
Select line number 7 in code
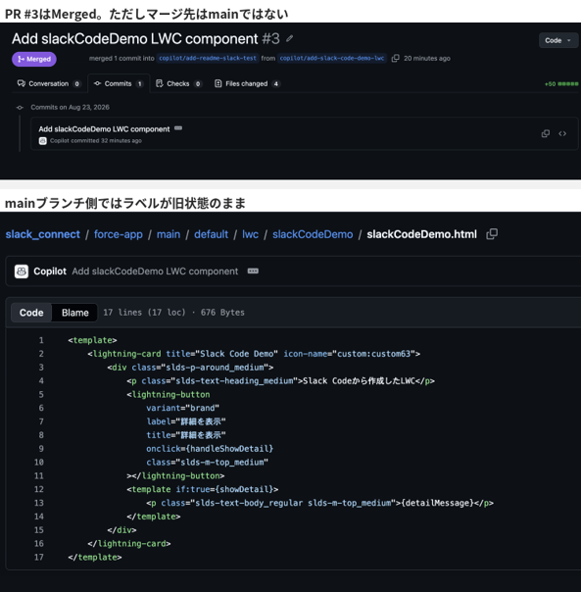41,421
